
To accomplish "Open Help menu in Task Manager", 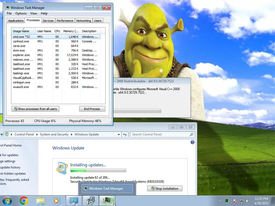I will point(44,13).
